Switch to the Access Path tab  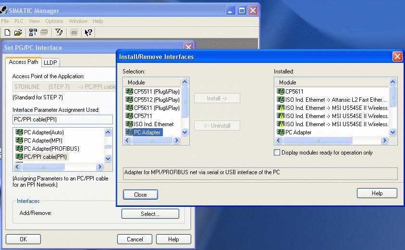23,62
